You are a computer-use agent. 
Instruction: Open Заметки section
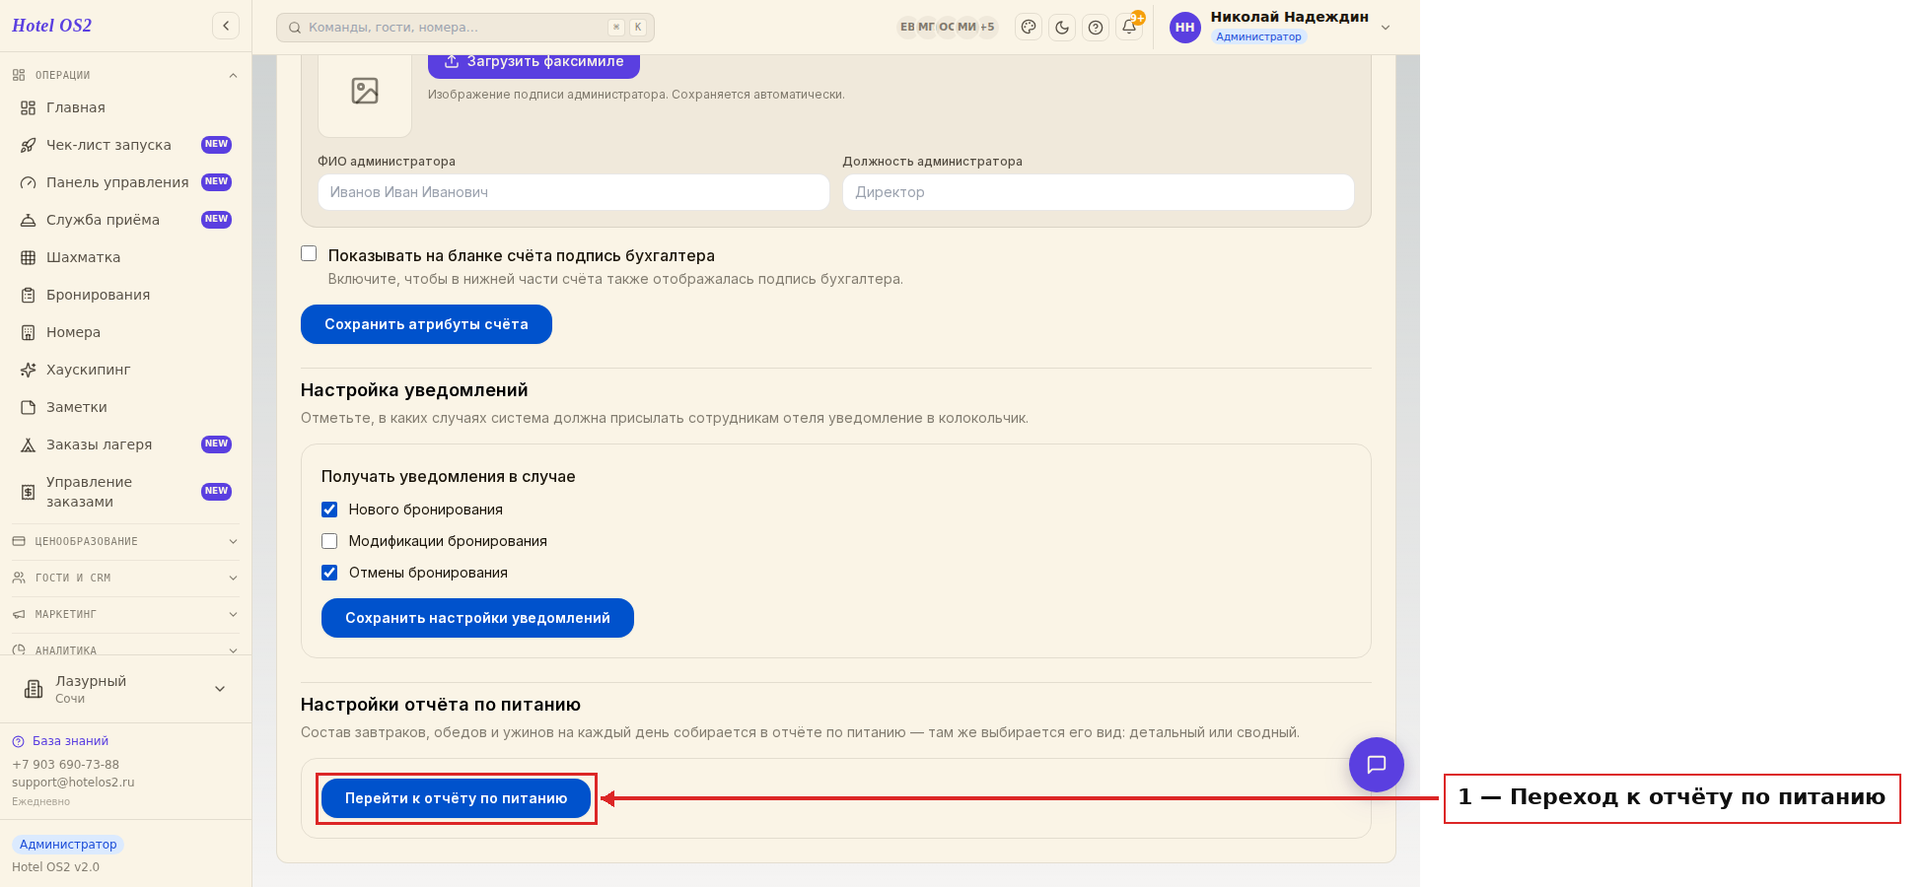tap(125, 407)
